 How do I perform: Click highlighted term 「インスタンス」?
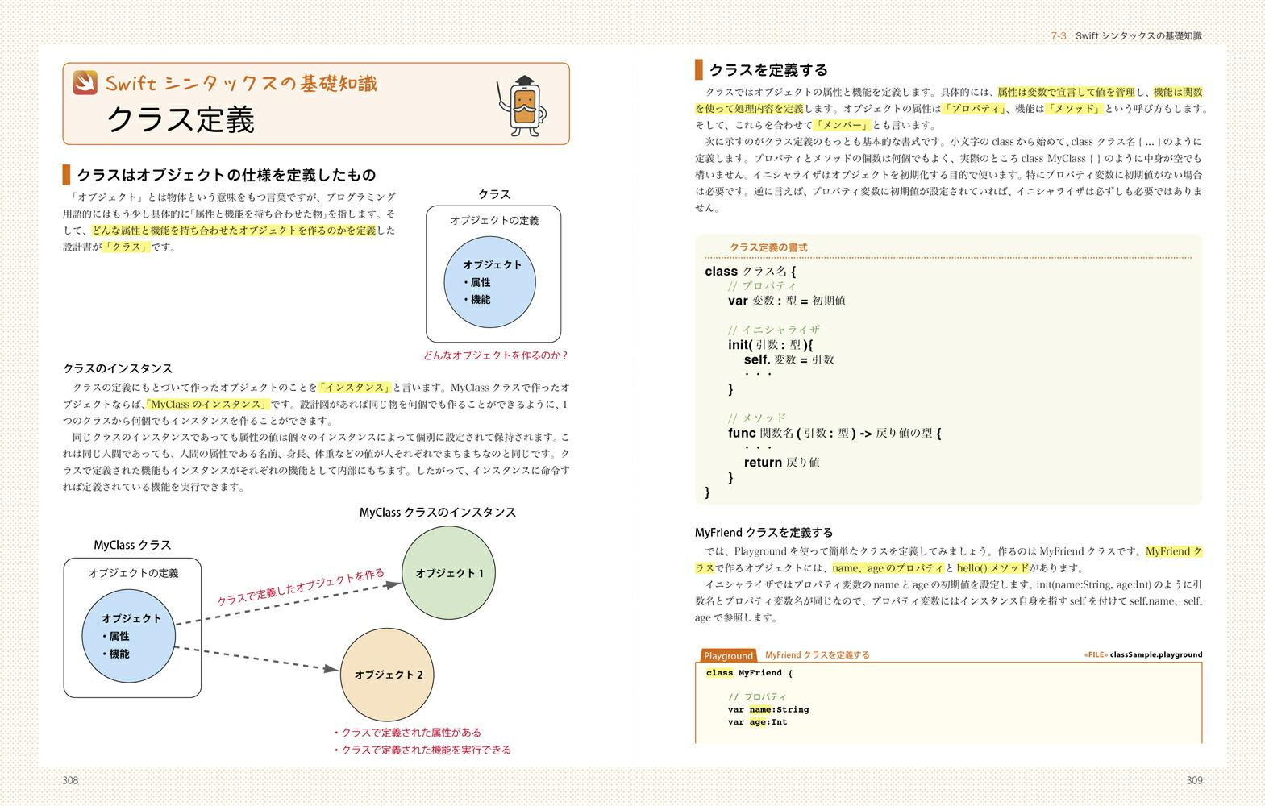click(x=355, y=388)
